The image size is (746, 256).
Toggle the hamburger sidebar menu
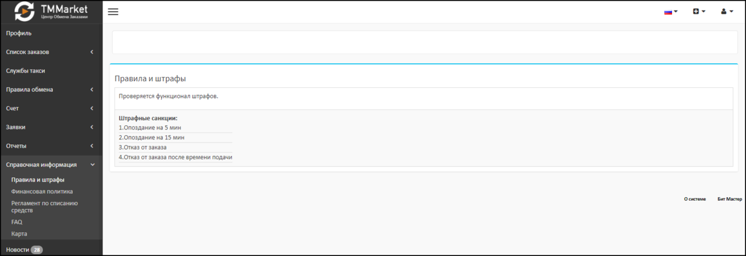(x=113, y=12)
